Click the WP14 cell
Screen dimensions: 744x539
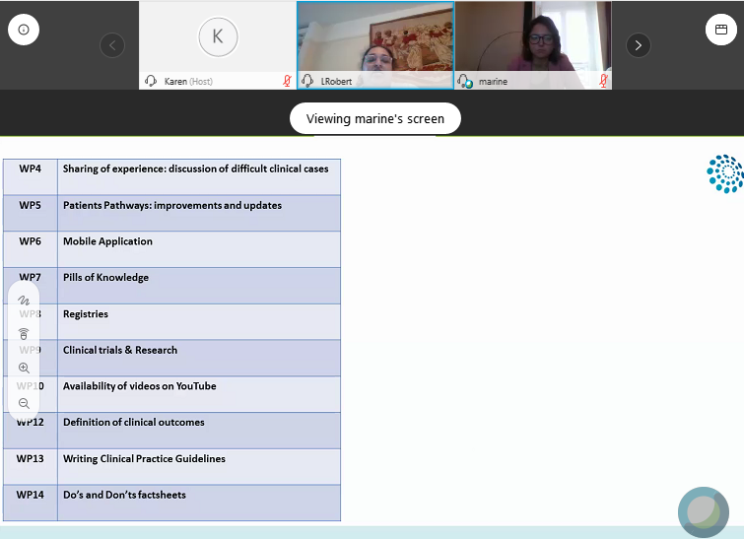(x=31, y=503)
